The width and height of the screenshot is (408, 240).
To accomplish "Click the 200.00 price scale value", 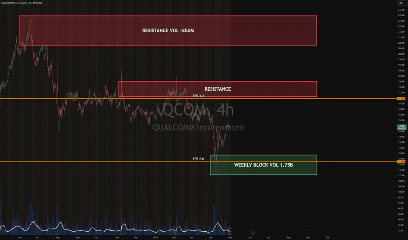I will 401,54.
